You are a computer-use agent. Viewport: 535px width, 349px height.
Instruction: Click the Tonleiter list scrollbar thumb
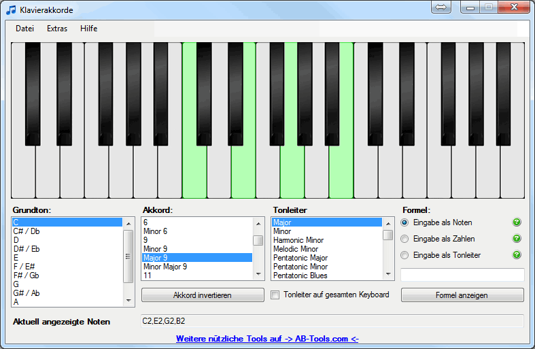[x=388, y=235]
